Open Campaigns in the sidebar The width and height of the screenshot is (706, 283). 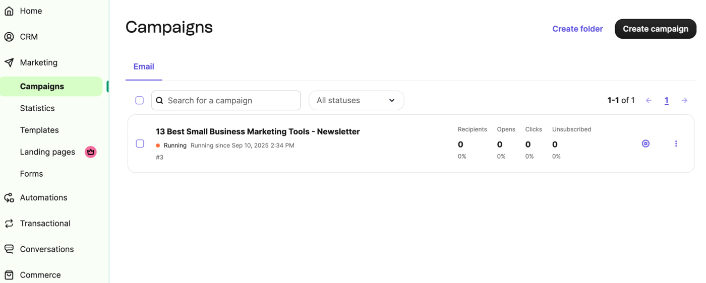click(51, 86)
